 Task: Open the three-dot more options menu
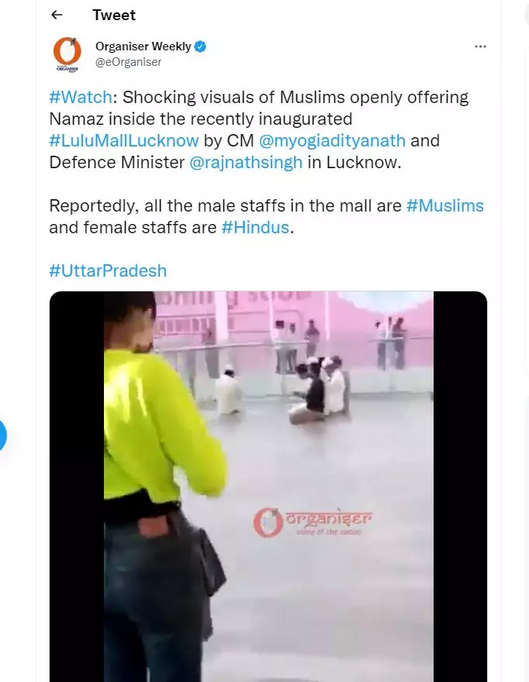point(480,46)
